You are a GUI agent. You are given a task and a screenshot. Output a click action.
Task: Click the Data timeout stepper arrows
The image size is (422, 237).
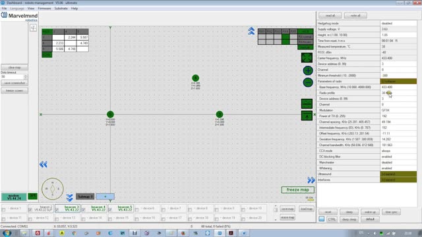[x=26, y=77]
